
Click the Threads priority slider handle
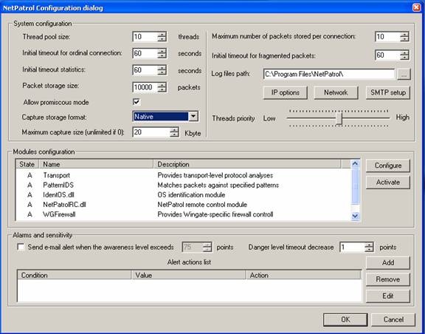(339, 119)
